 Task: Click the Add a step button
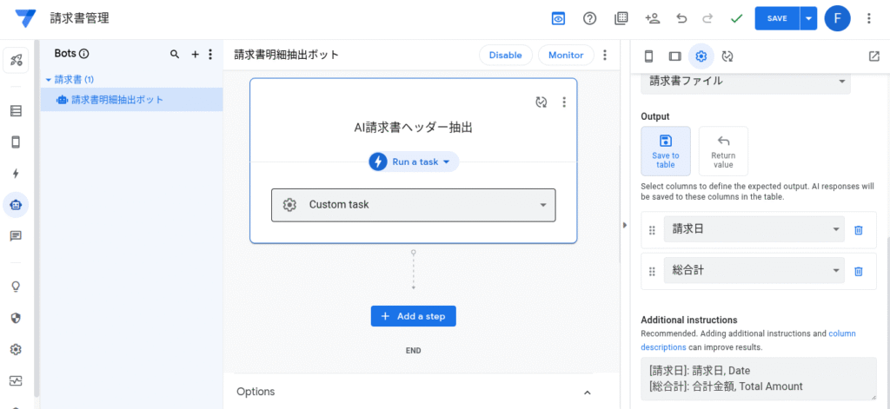[x=413, y=316]
